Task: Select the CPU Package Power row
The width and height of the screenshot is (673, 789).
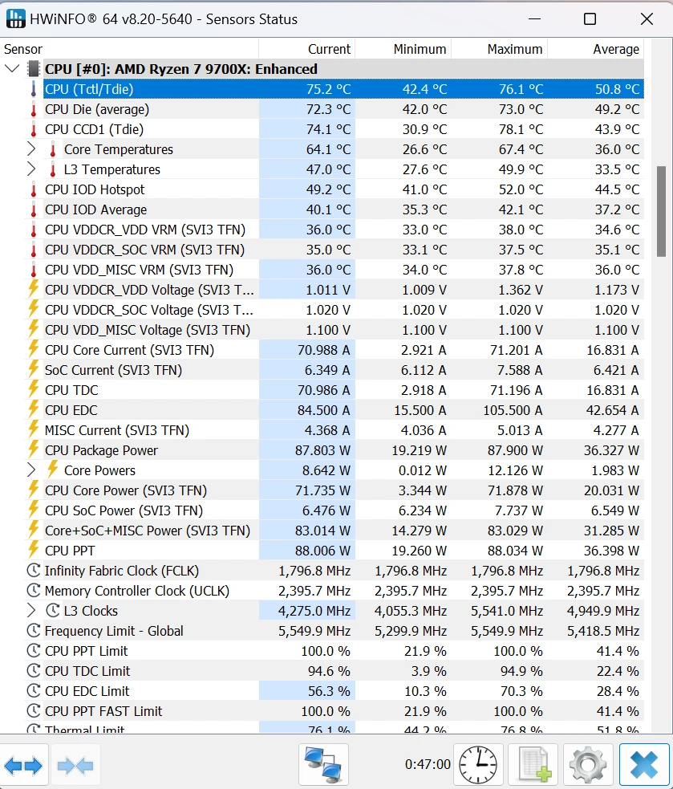Action: (102, 450)
